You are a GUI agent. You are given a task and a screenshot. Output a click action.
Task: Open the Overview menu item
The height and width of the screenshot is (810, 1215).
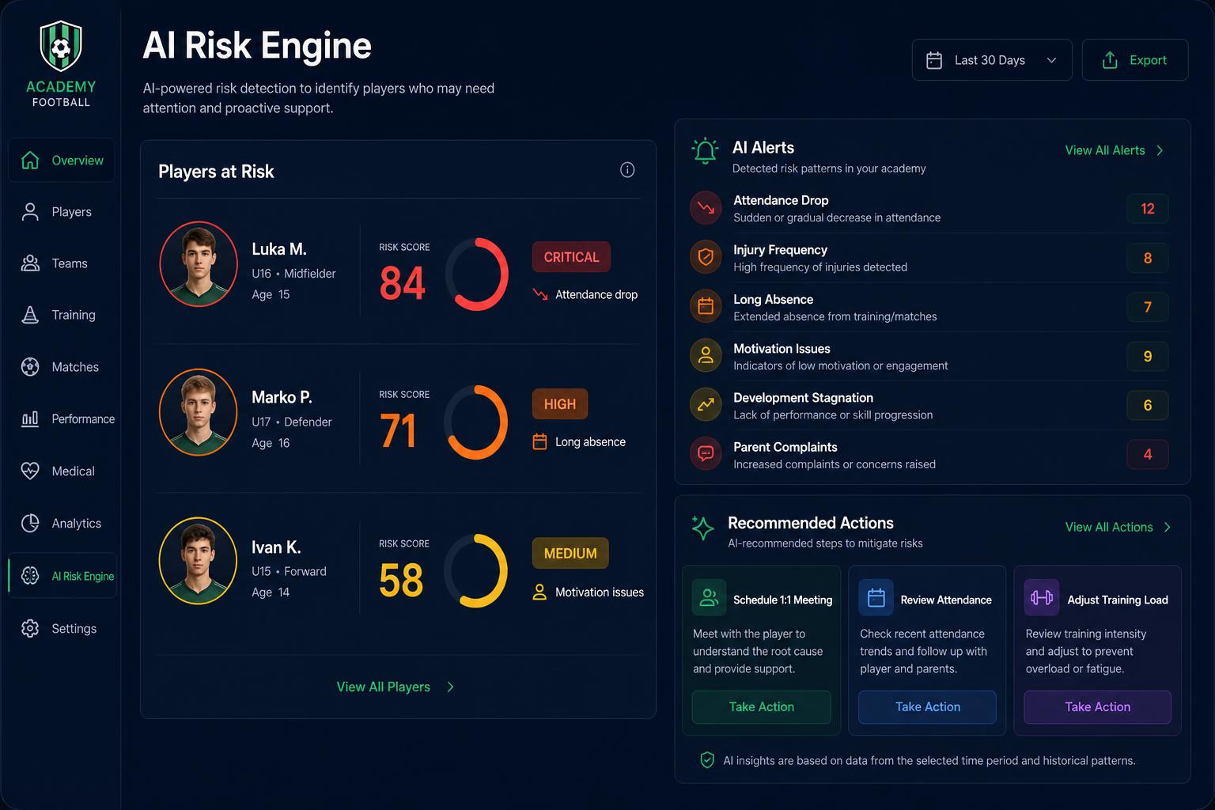[x=62, y=160]
